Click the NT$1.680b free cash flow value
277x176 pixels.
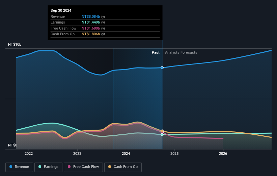(x=91, y=28)
